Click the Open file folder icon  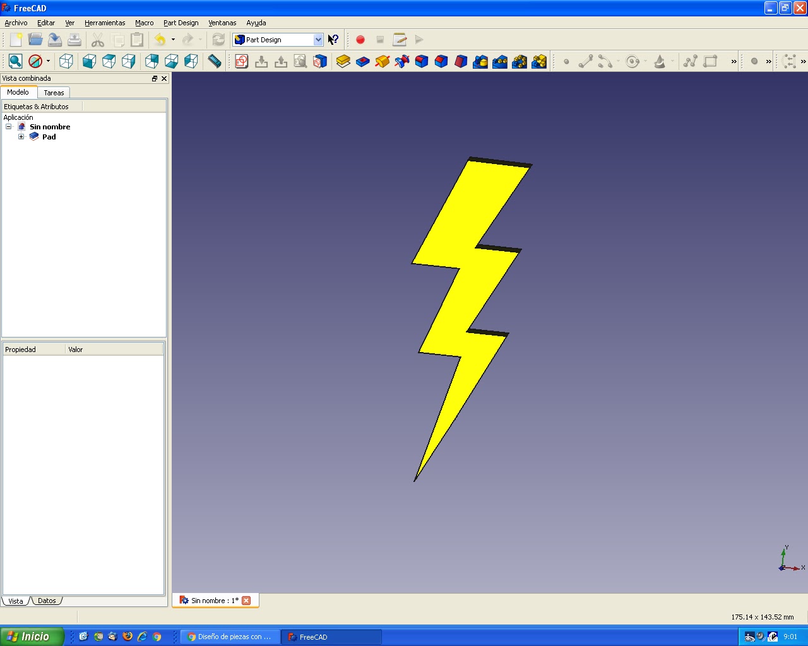tap(35, 40)
